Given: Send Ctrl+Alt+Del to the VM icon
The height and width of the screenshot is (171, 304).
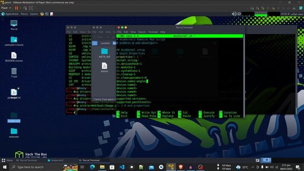Looking at the screenshot, I should click(25, 8).
